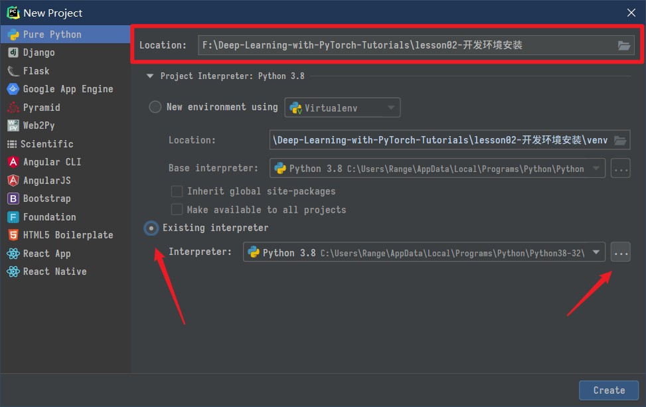
Task: Select Flask project type
Action: [66, 71]
